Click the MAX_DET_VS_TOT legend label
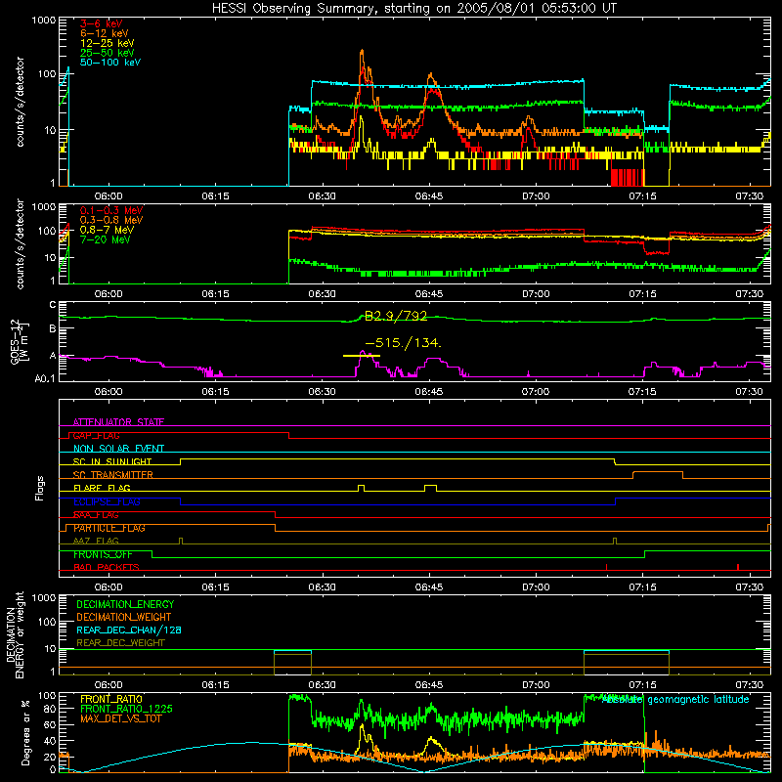The width and height of the screenshot is (782, 782). pos(120,718)
